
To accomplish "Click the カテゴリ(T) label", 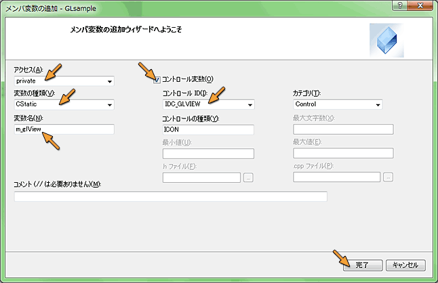I will [x=306, y=93].
